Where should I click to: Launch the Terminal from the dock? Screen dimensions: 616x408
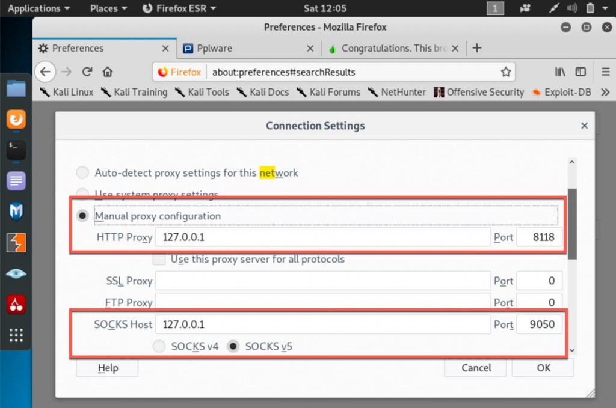pyautogui.click(x=16, y=150)
